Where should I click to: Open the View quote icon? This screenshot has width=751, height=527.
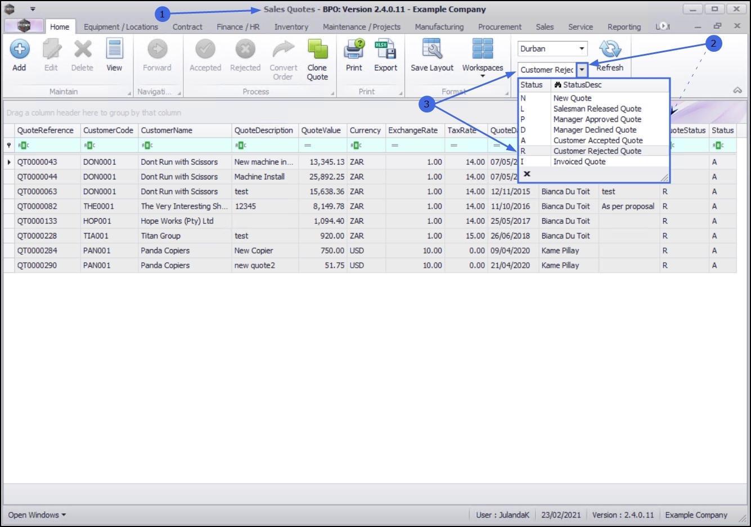(x=114, y=49)
